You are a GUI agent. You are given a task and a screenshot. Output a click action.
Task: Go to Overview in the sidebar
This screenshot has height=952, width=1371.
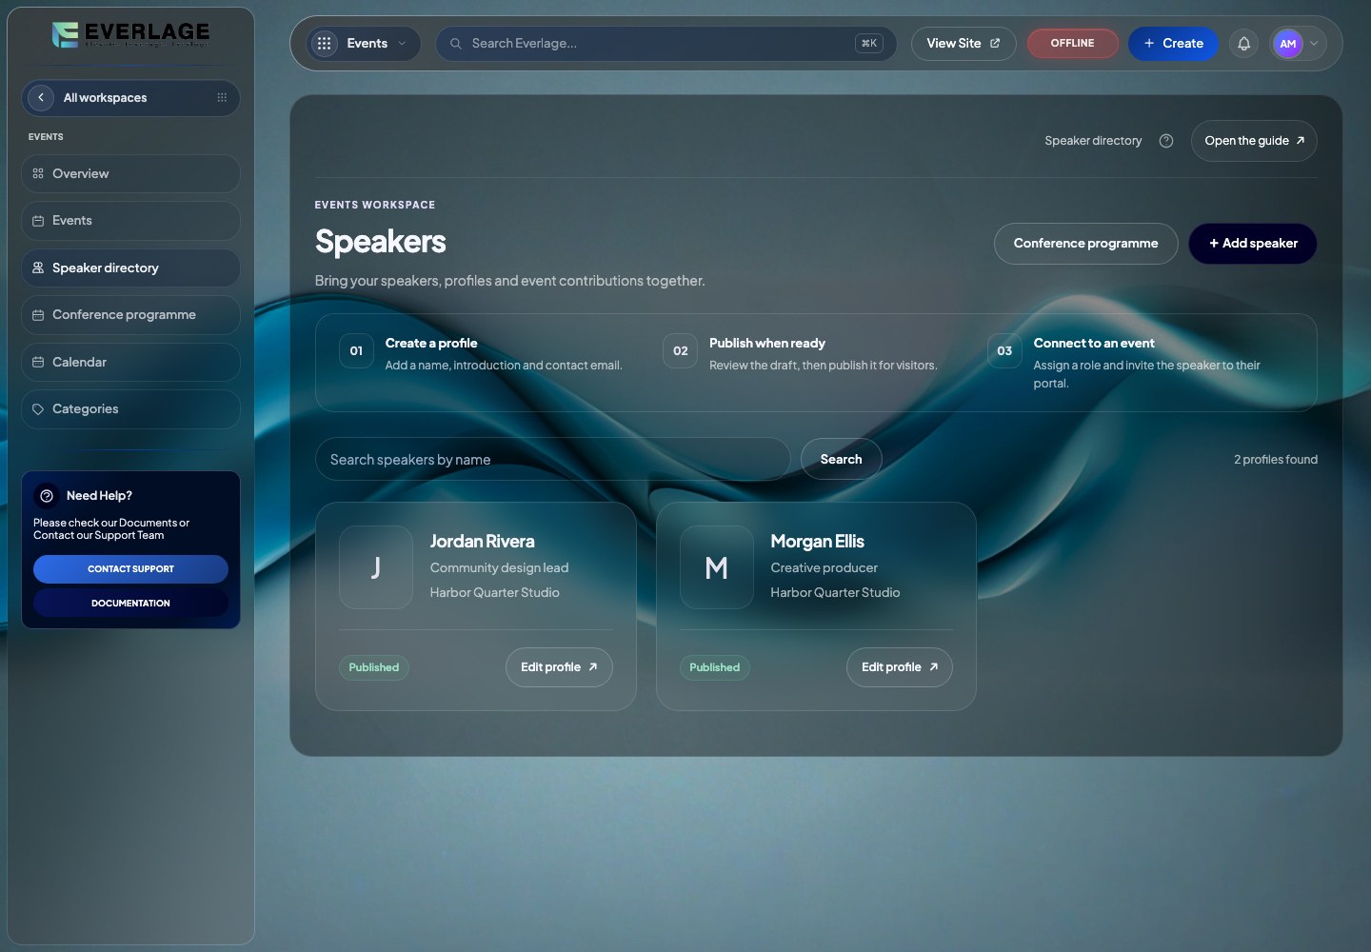130,173
